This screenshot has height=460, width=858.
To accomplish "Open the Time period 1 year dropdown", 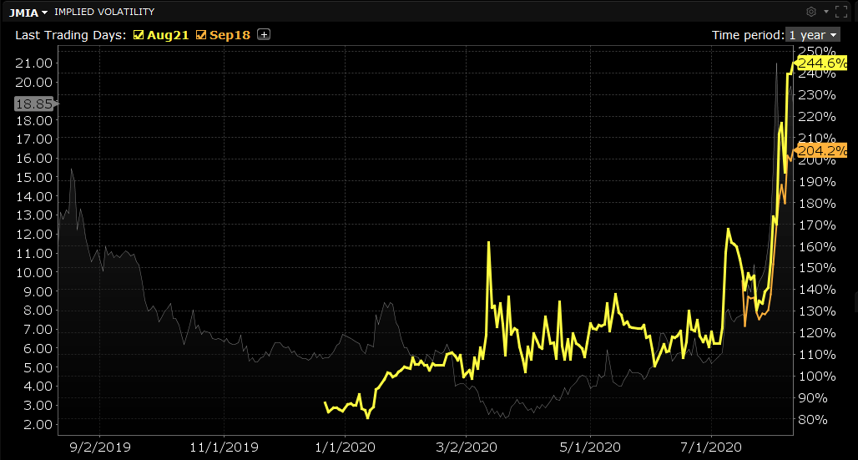I will coord(813,35).
